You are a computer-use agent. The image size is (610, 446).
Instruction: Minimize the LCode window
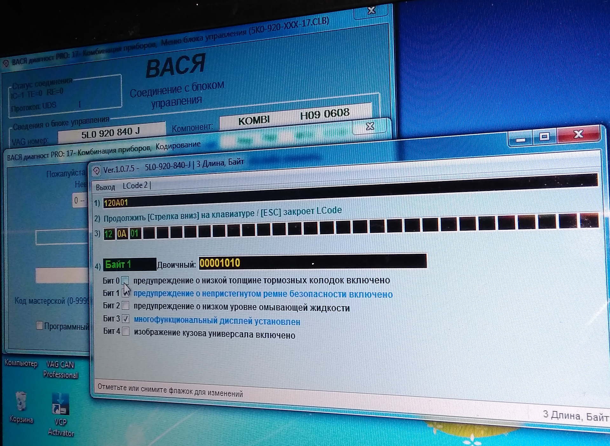click(521, 139)
